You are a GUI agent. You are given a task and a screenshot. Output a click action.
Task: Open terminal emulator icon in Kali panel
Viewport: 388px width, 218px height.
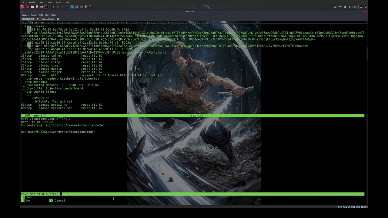click(x=45, y=7)
